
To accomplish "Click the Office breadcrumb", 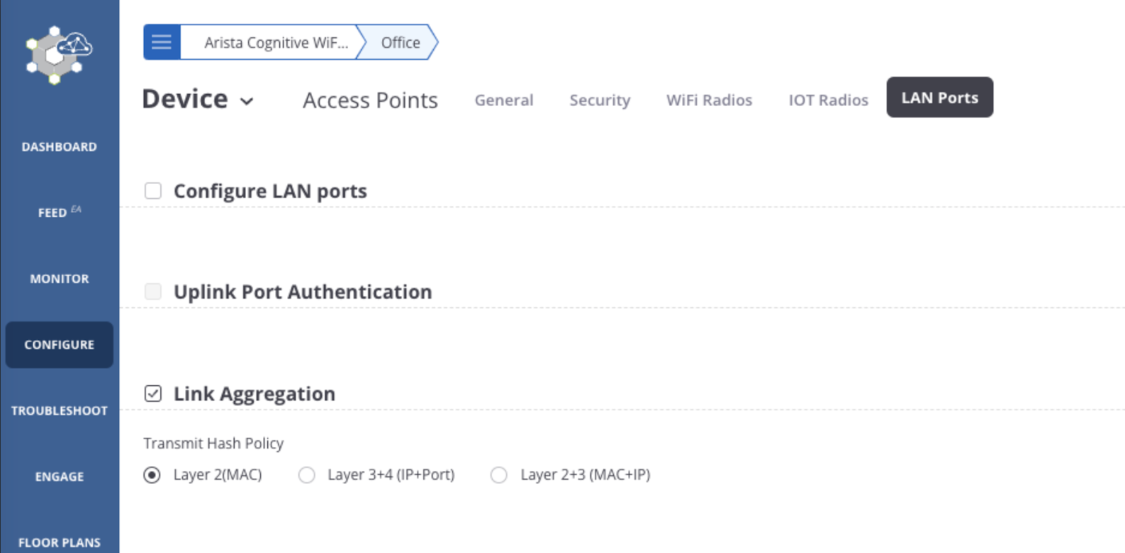I will [399, 42].
